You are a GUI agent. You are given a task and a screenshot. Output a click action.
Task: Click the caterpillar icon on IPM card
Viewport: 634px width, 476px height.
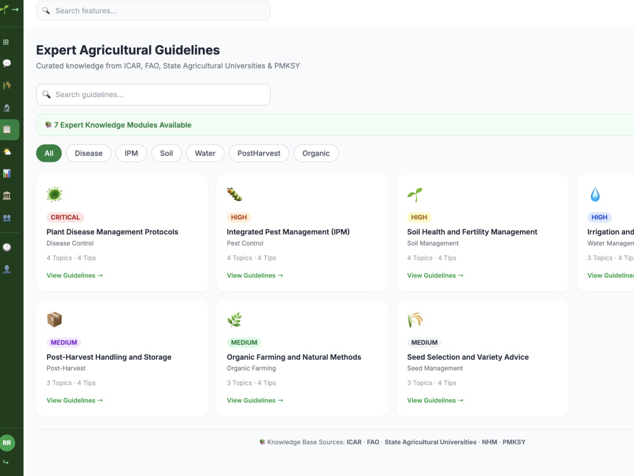[x=235, y=194]
